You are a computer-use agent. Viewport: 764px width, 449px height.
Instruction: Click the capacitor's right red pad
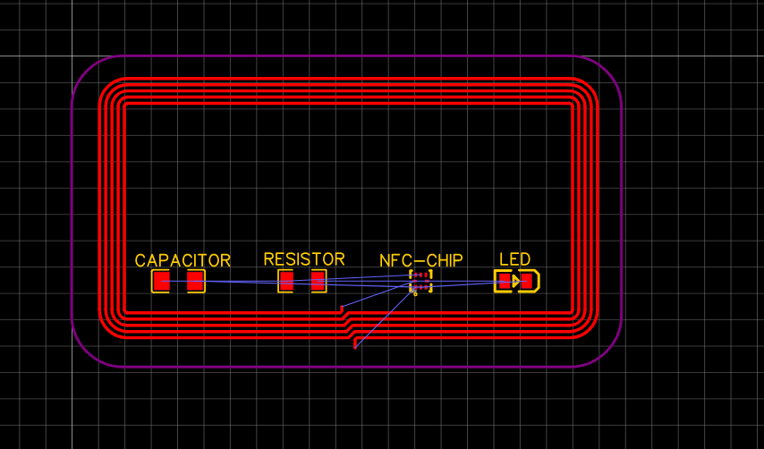[196, 281]
